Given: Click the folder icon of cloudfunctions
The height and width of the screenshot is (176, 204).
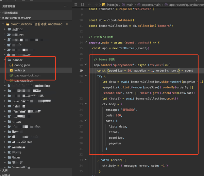Looking at the screenshot, I should coord(7,24).
